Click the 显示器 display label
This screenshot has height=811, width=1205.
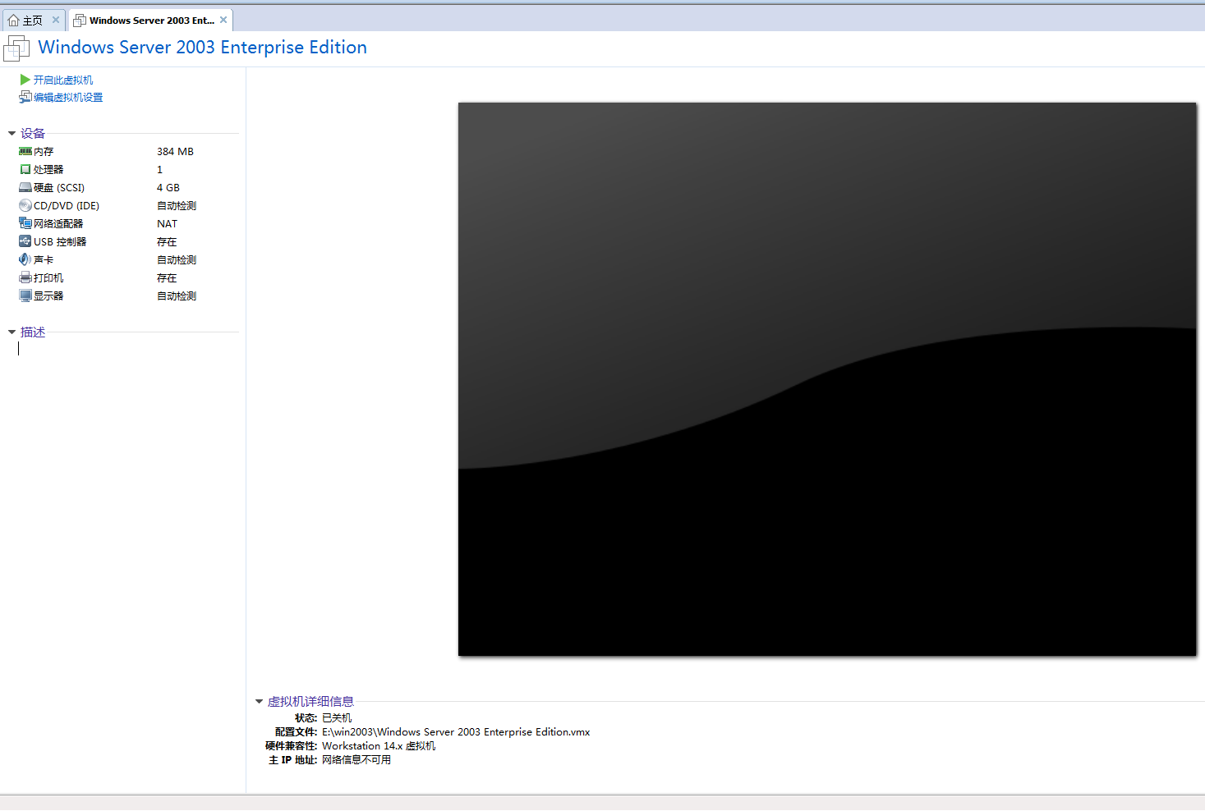click(x=48, y=296)
